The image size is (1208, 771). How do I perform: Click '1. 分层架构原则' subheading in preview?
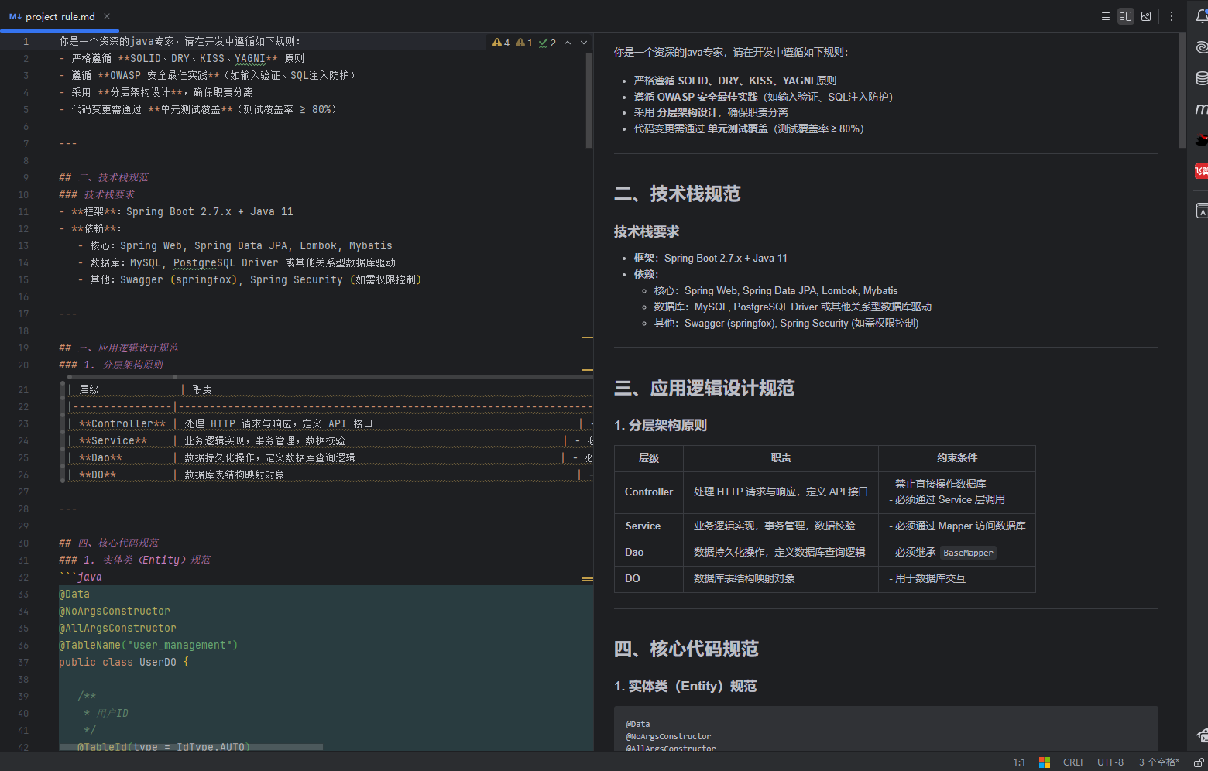point(661,425)
